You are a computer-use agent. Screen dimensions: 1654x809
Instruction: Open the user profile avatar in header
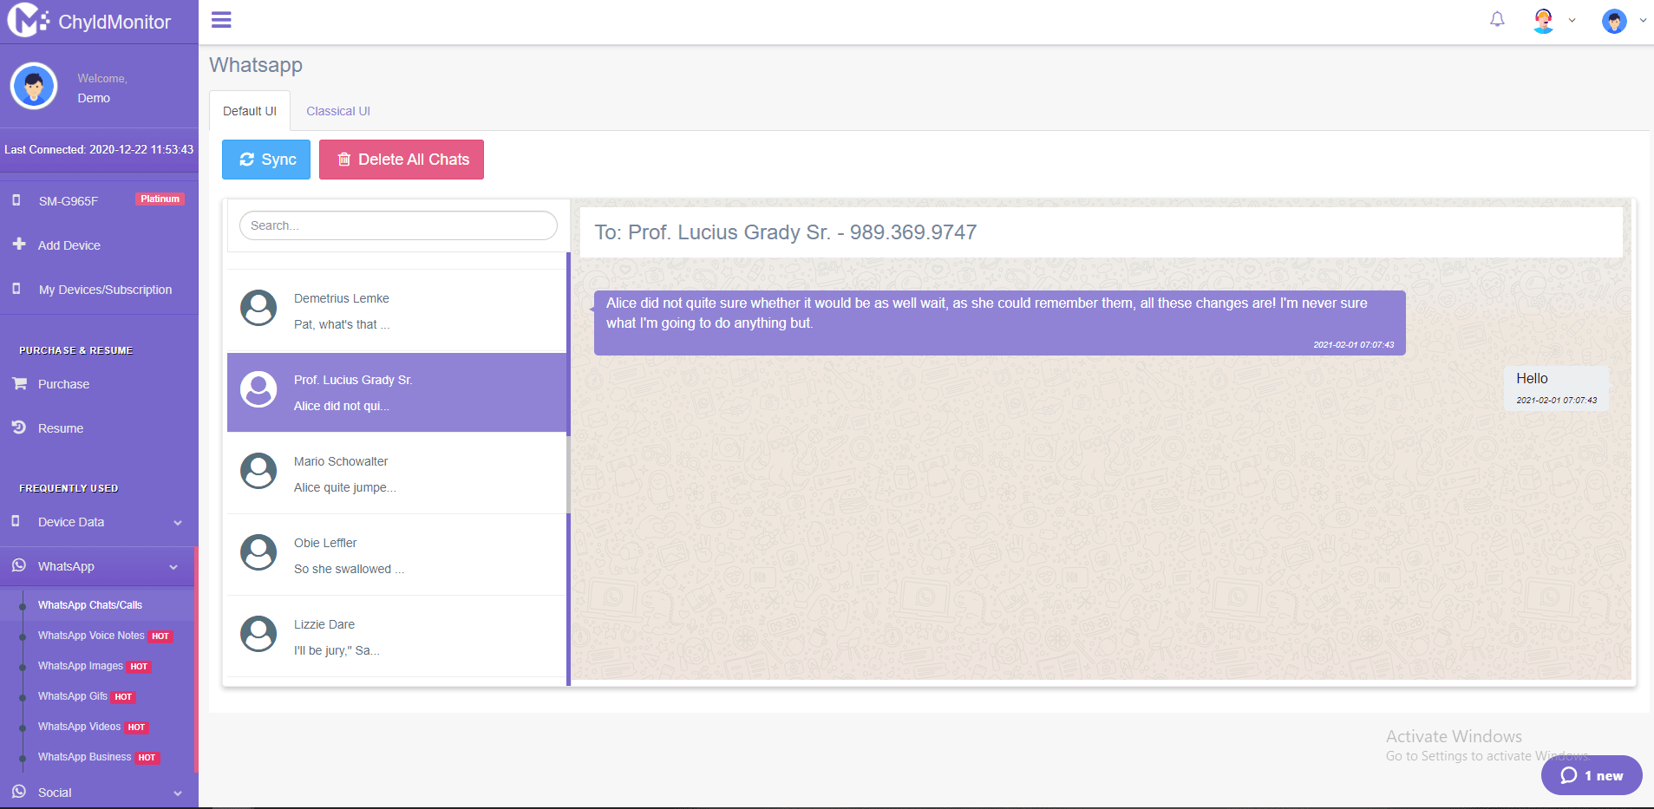[x=1614, y=21]
